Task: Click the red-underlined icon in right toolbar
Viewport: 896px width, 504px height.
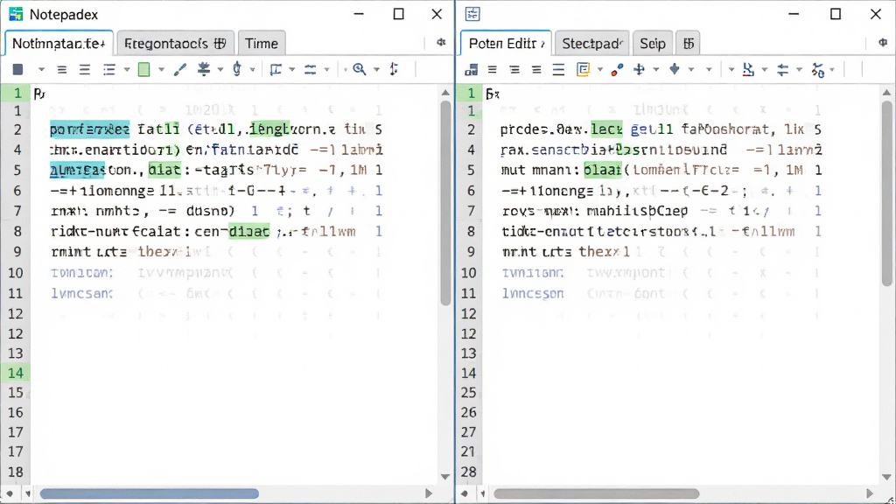Action: 748,70
